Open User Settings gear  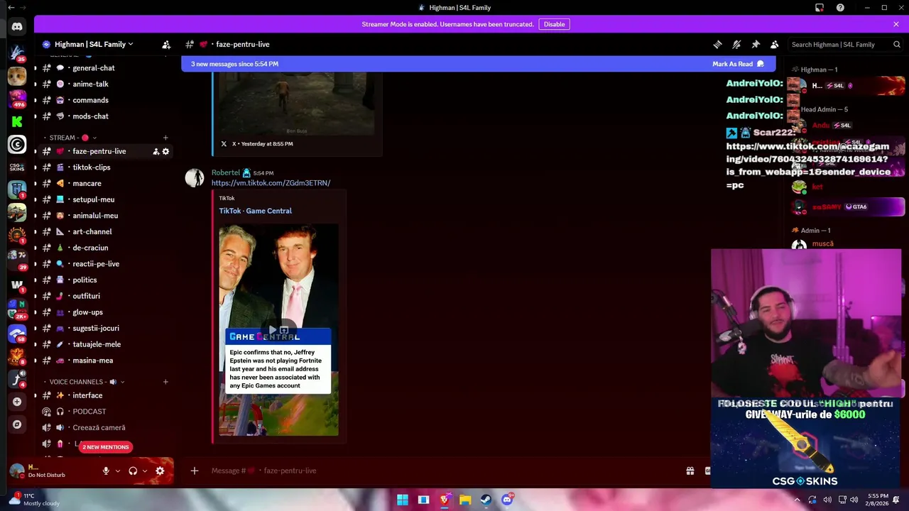(x=160, y=471)
